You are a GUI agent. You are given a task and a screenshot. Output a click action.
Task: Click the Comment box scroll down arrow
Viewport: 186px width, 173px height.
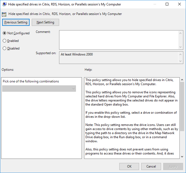pyautogui.click(x=181, y=47)
